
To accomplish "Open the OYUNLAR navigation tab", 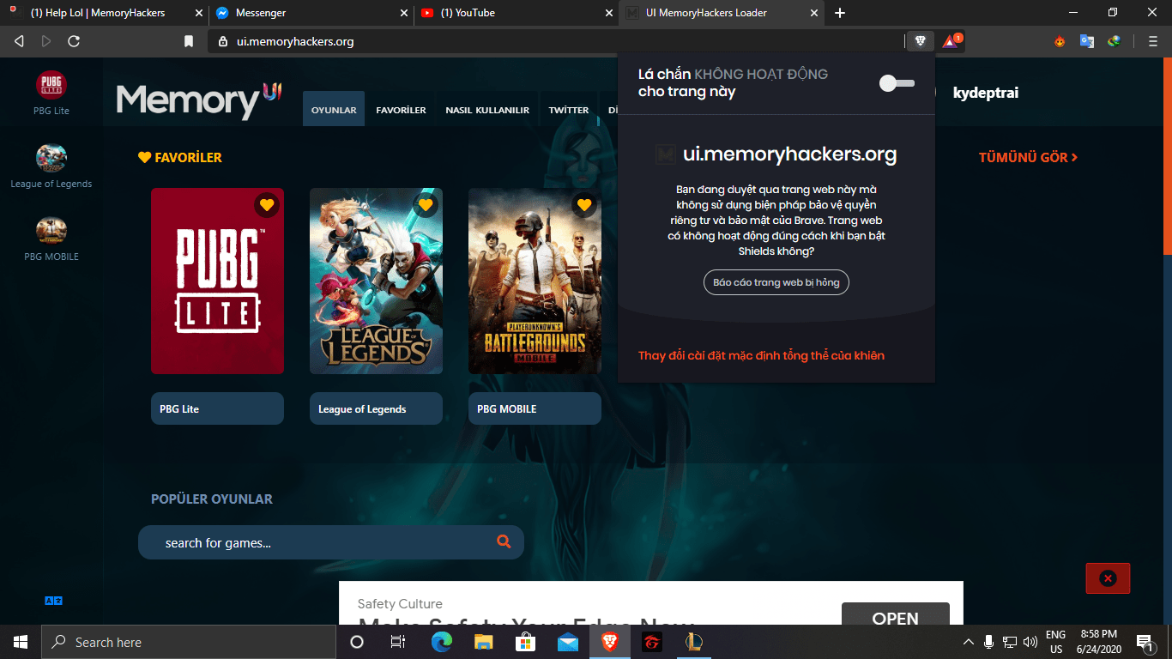I will coord(334,110).
